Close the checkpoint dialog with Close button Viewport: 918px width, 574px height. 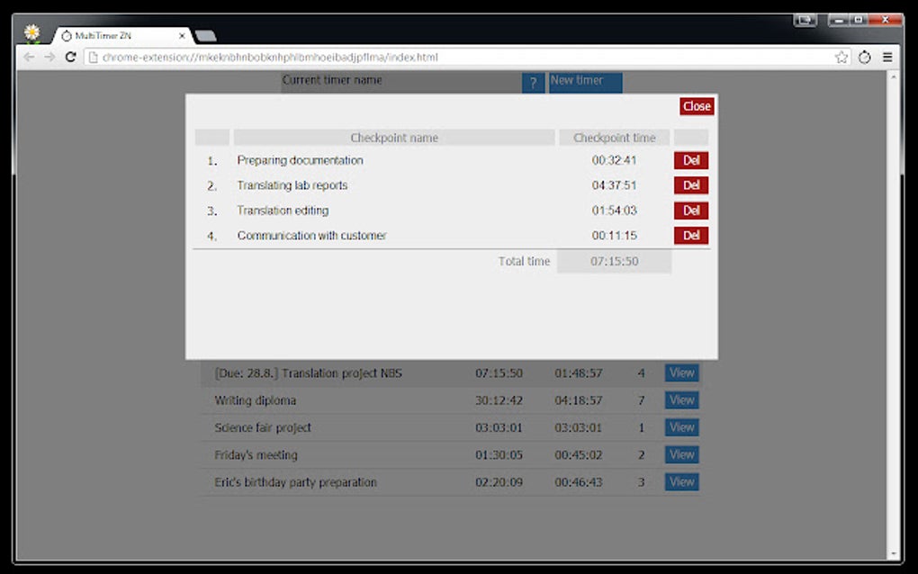click(697, 106)
